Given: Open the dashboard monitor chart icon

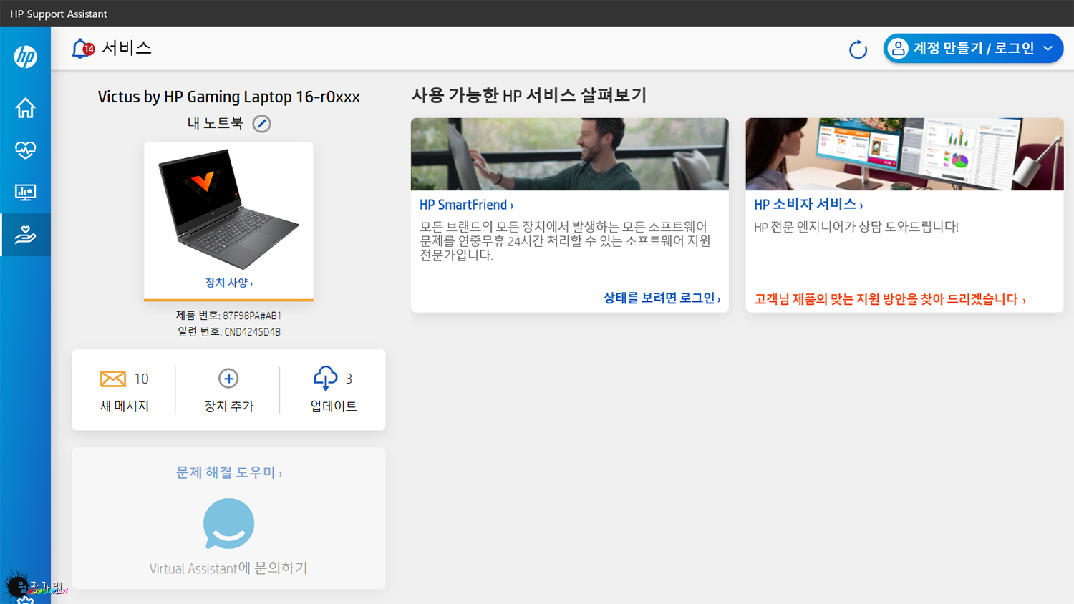Looking at the screenshot, I should (25, 193).
